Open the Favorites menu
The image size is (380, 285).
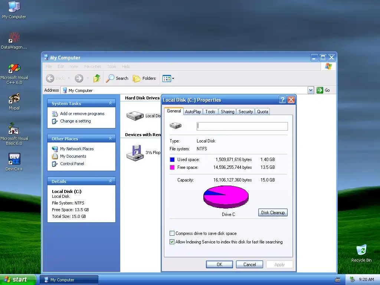click(x=92, y=66)
